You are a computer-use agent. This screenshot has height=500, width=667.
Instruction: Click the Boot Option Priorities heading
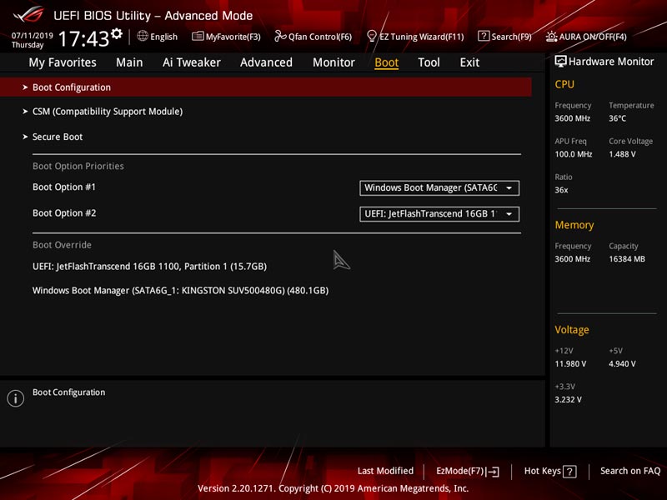78,166
